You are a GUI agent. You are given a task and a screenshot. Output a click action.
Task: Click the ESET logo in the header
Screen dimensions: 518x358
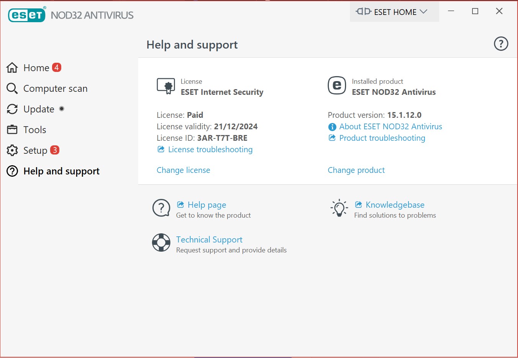coord(27,15)
